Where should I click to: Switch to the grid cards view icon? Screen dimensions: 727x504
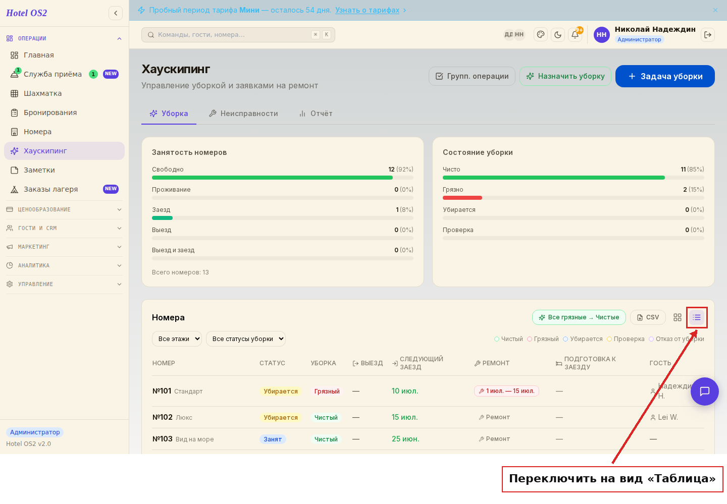(678, 317)
